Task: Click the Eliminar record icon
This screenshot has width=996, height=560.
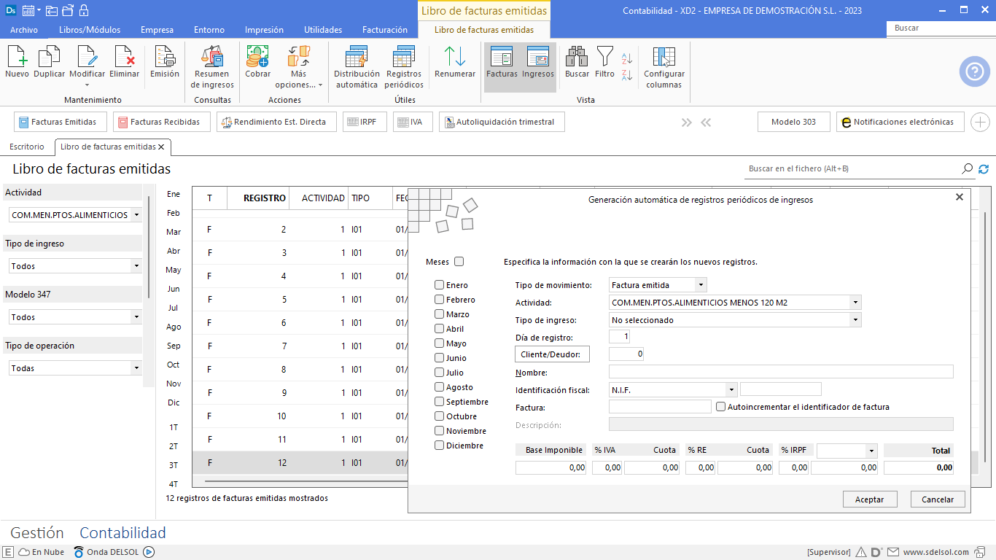Action: [x=124, y=62]
